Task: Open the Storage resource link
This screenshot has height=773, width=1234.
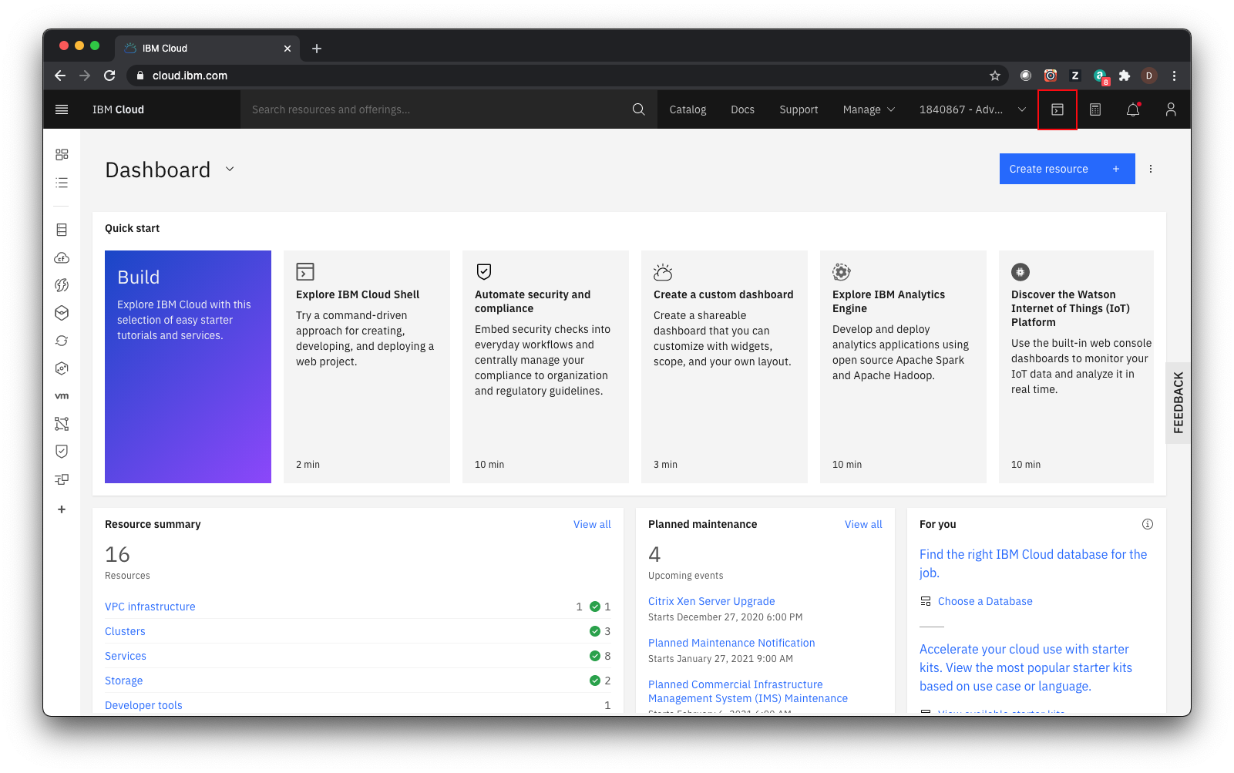Action: pos(124,681)
